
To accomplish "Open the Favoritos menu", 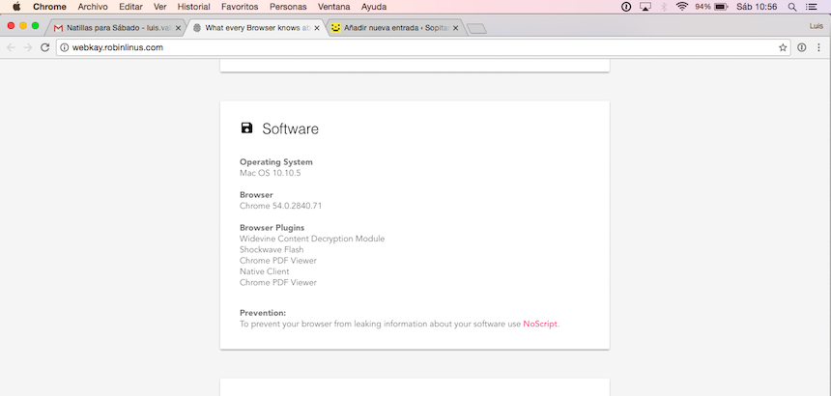I will click(240, 7).
